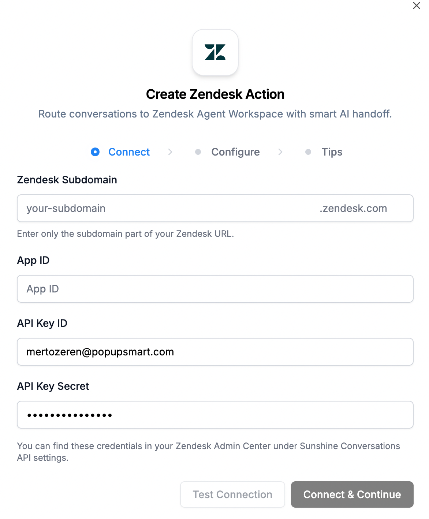Click the Zendesk Subdomain field label
Viewport: 429px width, 519px height.
pyautogui.click(x=67, y=180)
